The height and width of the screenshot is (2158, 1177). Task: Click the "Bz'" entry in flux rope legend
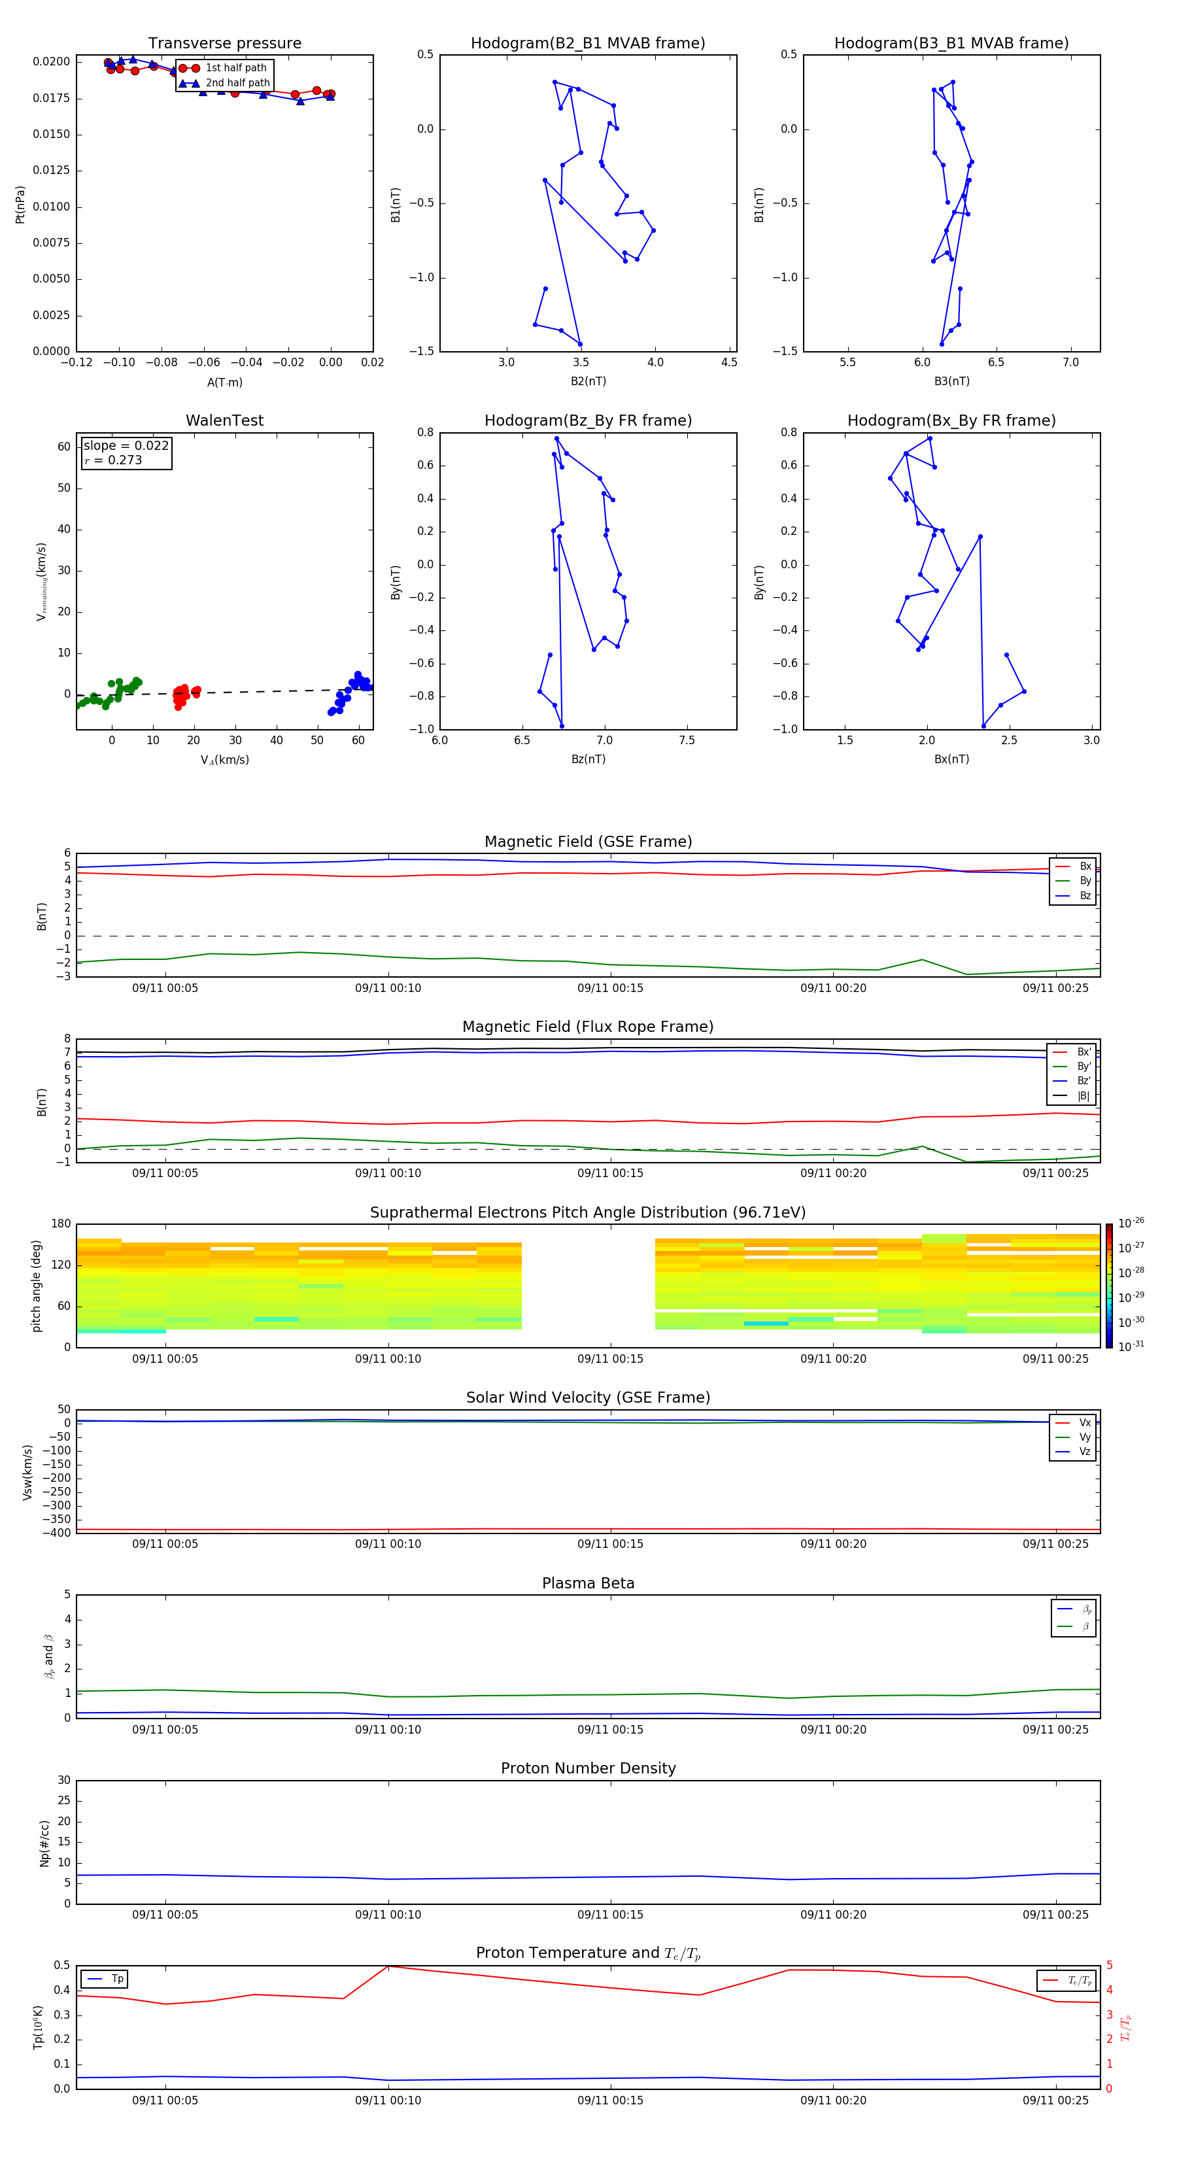coord(1072,1082)
